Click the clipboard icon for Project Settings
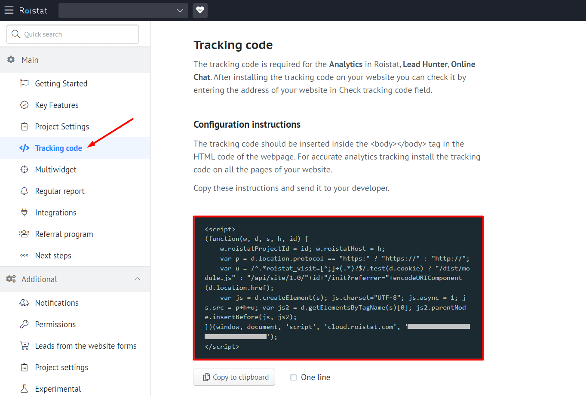The height and width of the screenshot is (396, 586). pyautogui.click(x=25, y=126)
